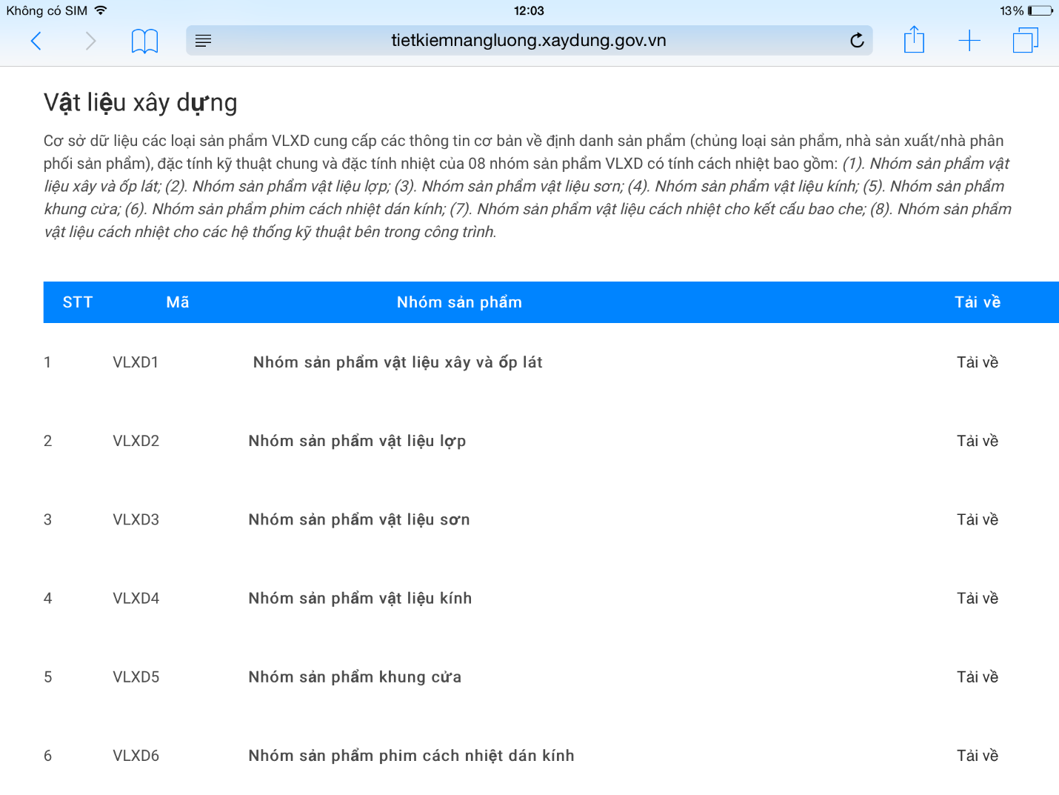Tap the battery indicator in status bar
1059x795 pixels.
tap(1040, 11)
